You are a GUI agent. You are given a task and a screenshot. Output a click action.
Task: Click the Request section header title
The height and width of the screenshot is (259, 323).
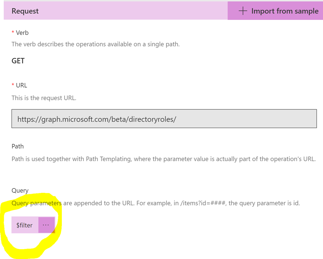click(x=25, y=11)
